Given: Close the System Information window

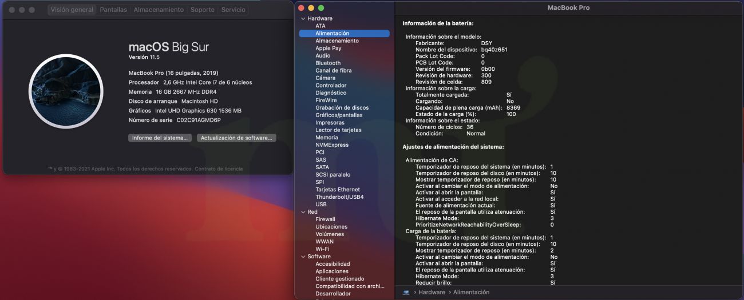Looking at the screenshot, I should [x=302, y=8].
